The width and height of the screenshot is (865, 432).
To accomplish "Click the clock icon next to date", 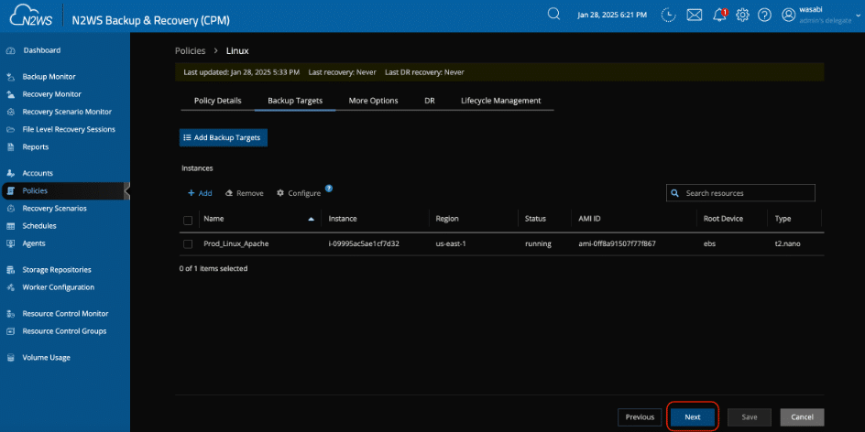I will [669, 16].
